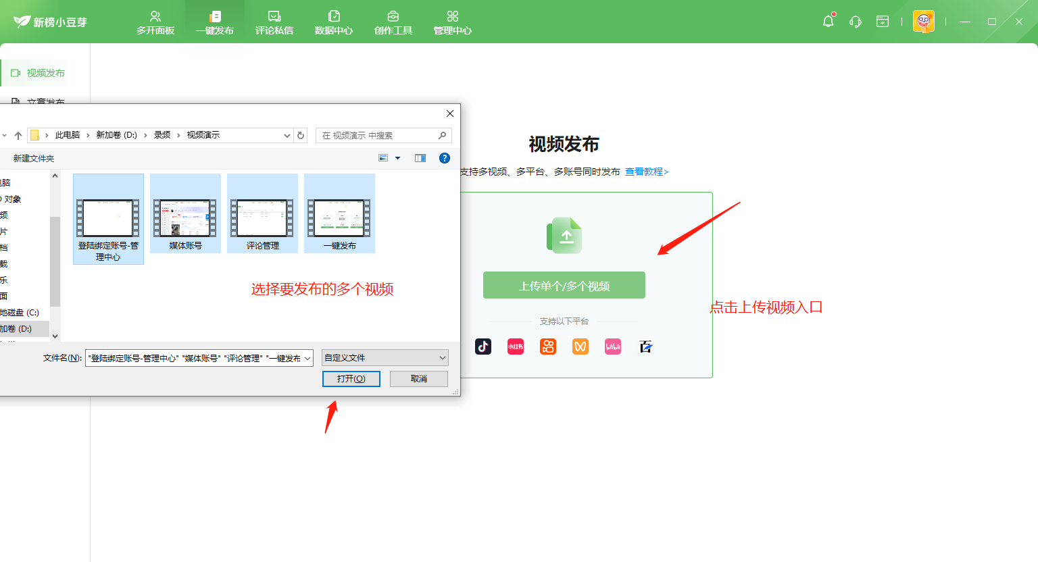
Task: Open the 多开面板 tab
Action: (155, 22)
